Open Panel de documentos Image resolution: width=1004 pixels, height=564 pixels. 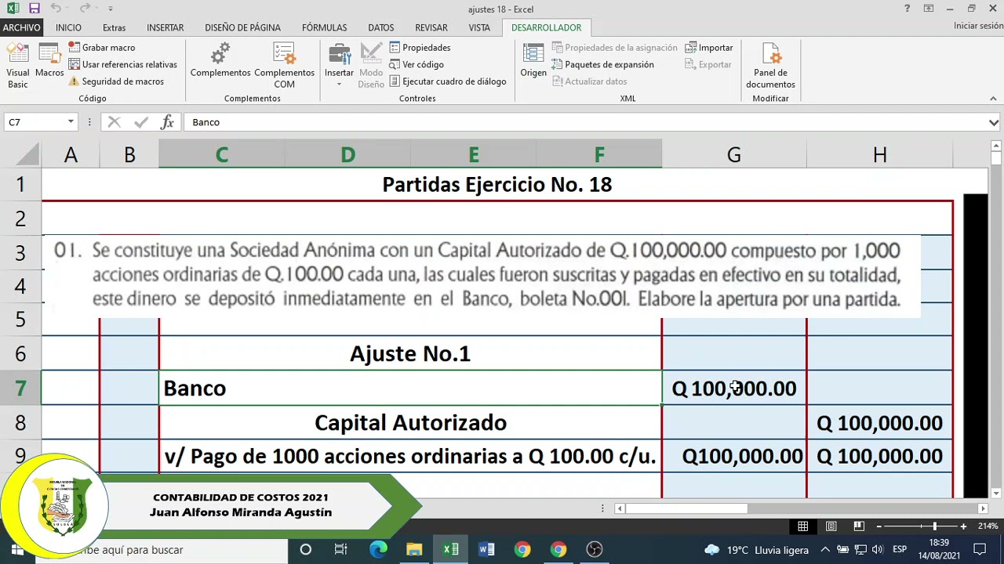pyautogui.click(x=770, y=66)
